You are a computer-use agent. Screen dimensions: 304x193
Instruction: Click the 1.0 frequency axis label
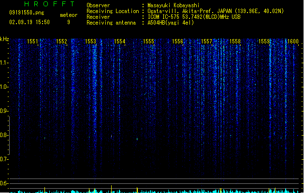(4, 87)
